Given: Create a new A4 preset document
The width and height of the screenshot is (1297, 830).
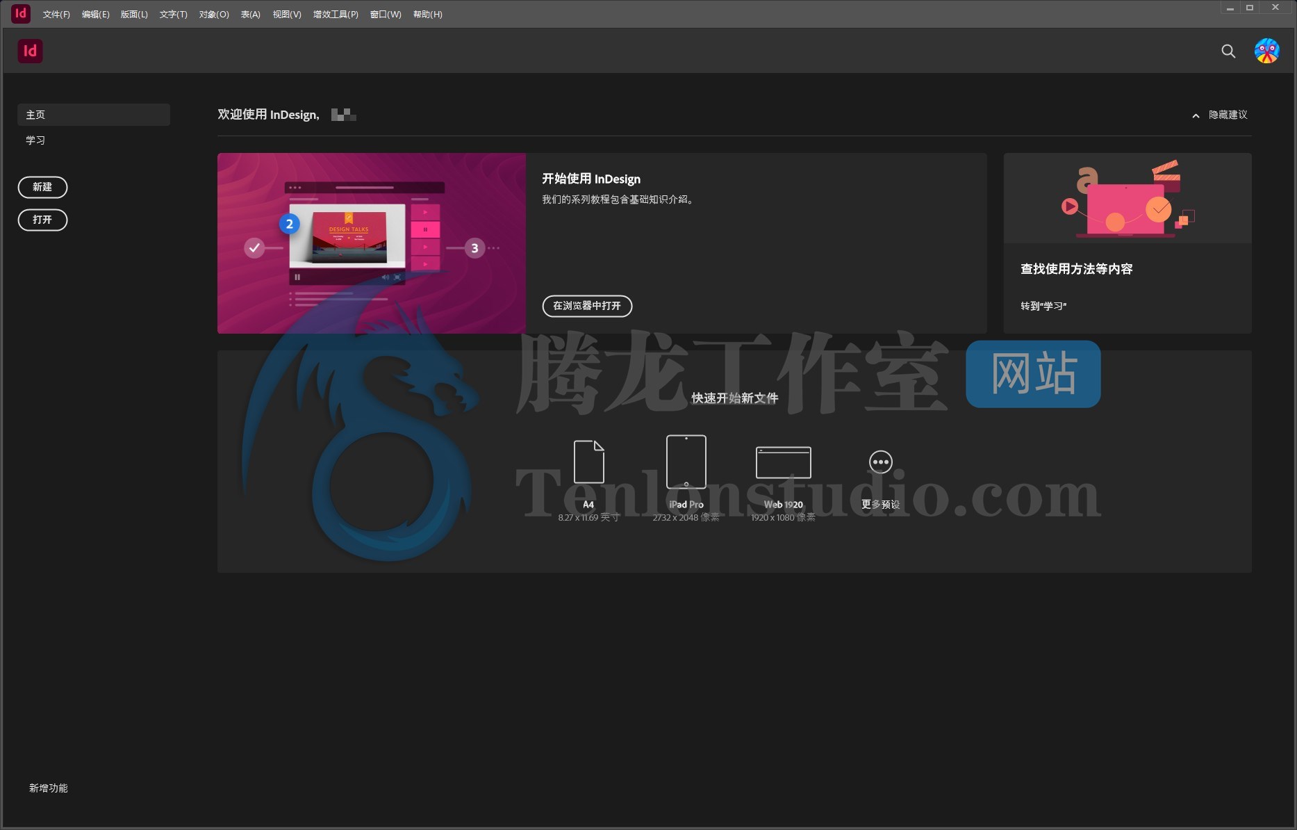Looking at the screenshot, I should pos(588,462).
